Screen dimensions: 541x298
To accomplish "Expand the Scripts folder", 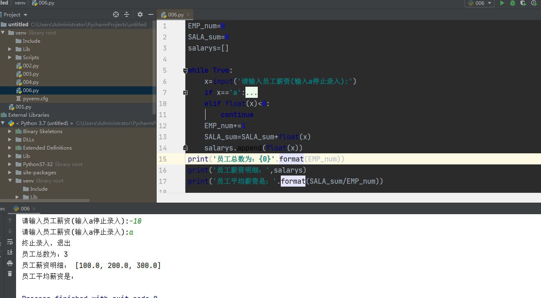I will [x=10, y=57].
